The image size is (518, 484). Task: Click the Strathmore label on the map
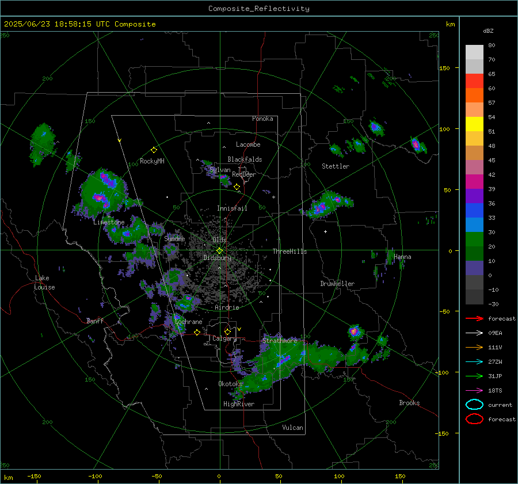[280, 340]
